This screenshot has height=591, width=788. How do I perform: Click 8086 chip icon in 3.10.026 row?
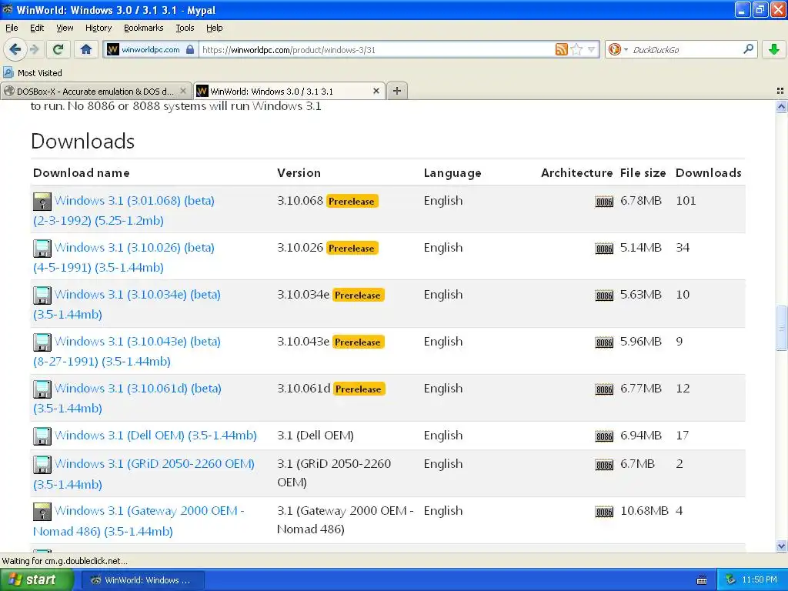604,249
